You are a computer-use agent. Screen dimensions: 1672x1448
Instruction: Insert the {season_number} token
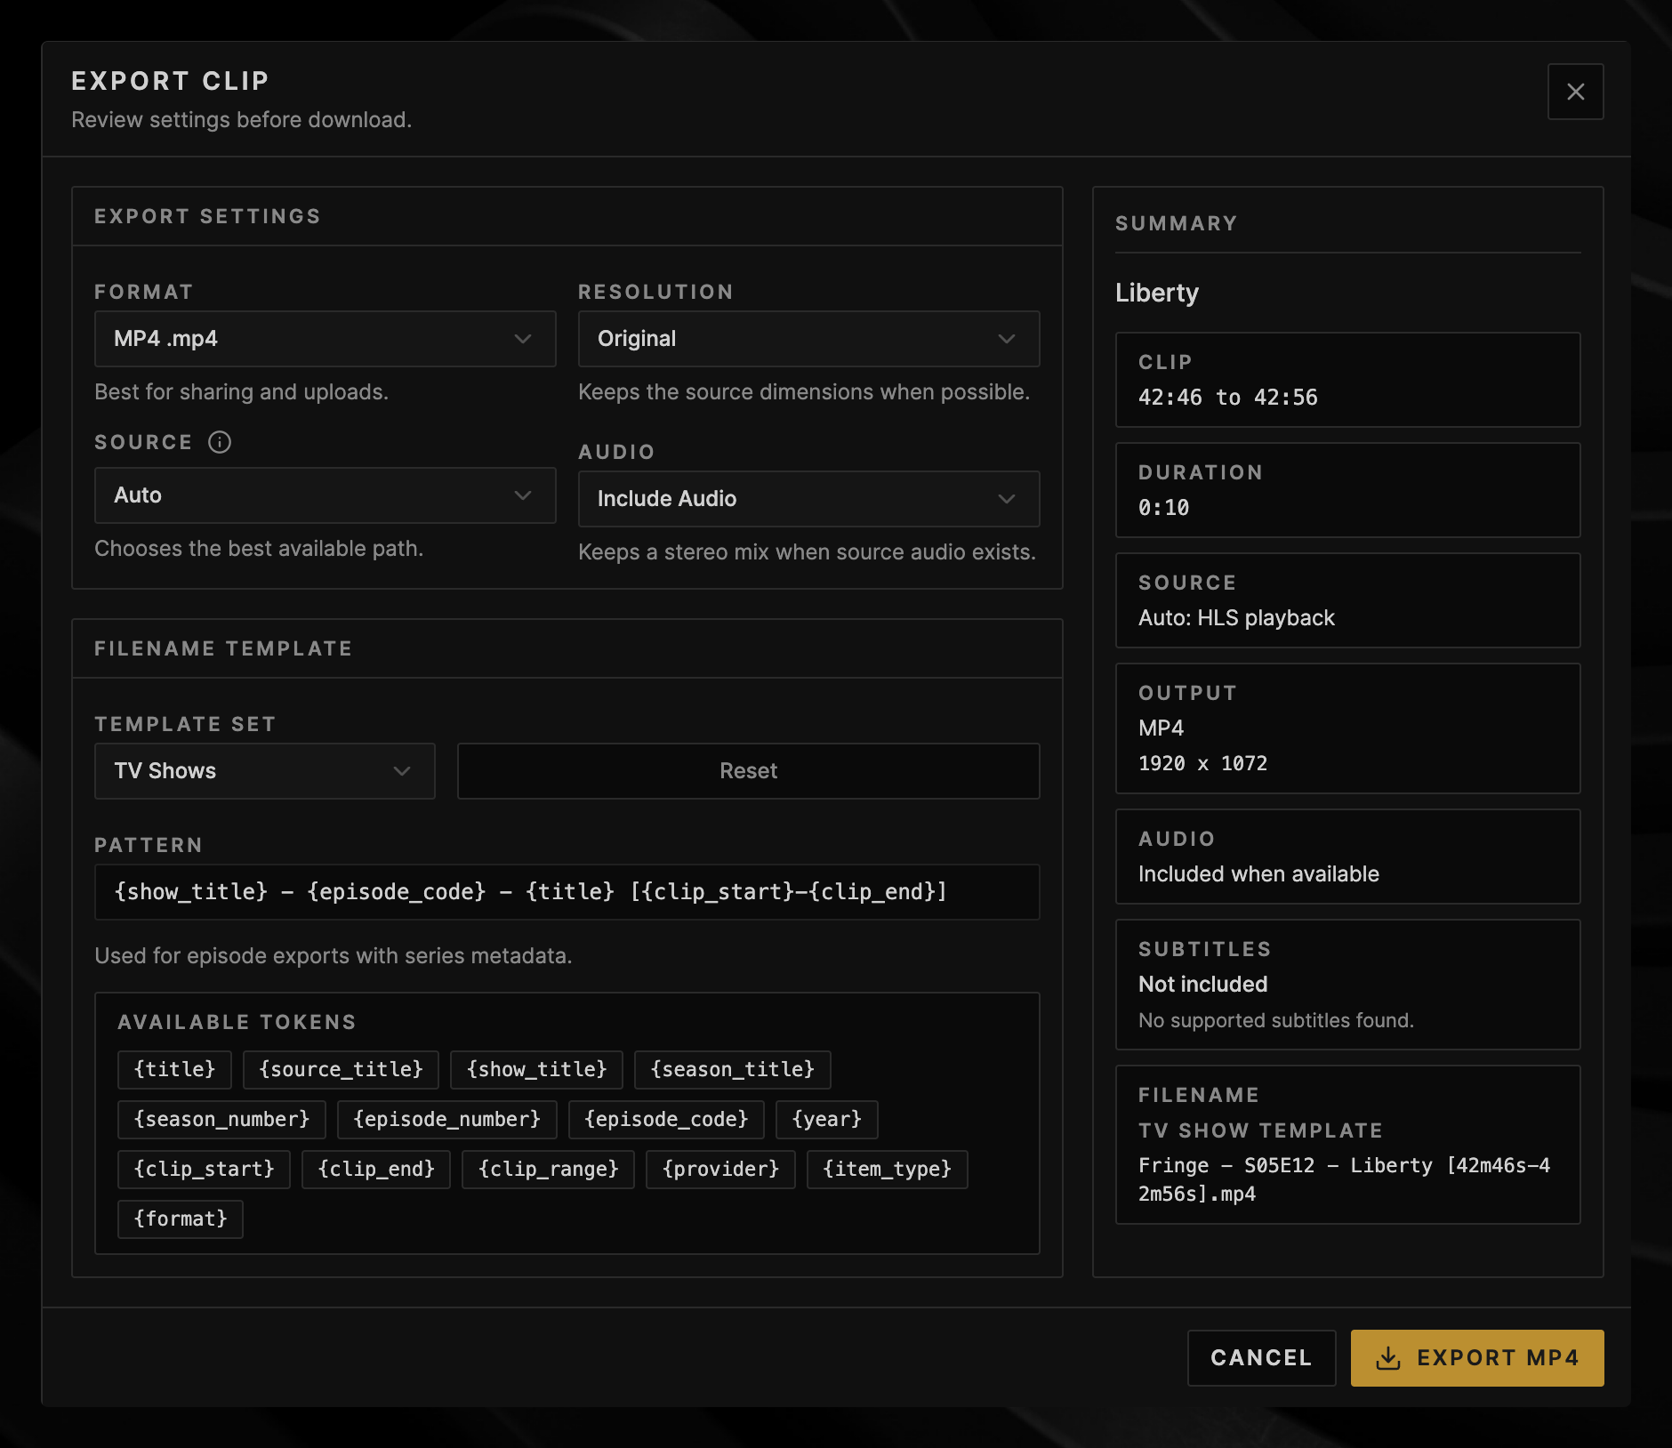221,1119
